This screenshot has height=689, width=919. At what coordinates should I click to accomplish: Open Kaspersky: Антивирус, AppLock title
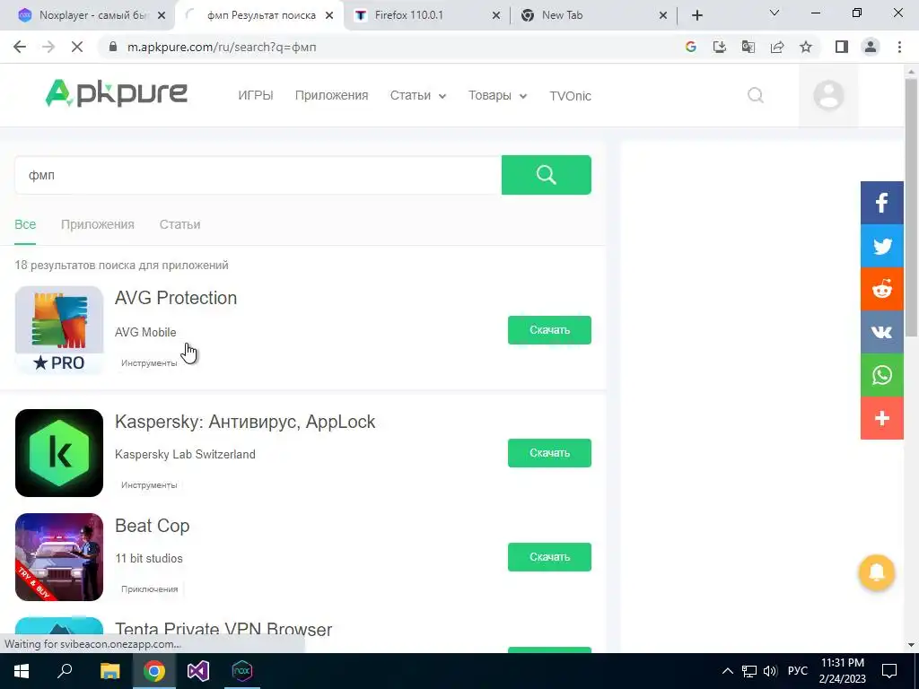point(245,422)
